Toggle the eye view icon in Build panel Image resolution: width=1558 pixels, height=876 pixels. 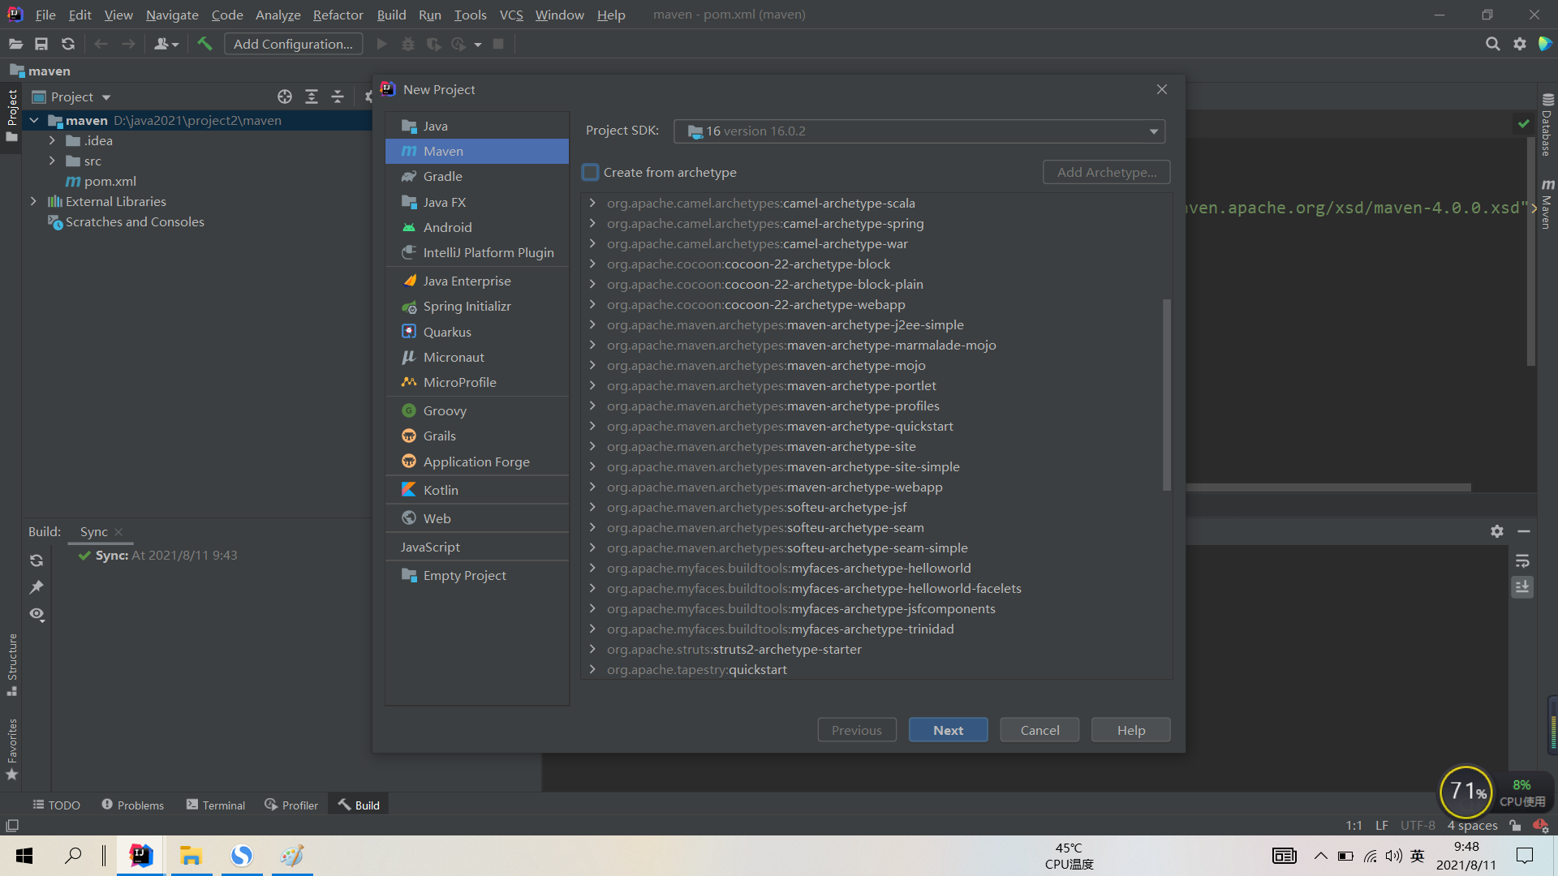coord(37,614)
